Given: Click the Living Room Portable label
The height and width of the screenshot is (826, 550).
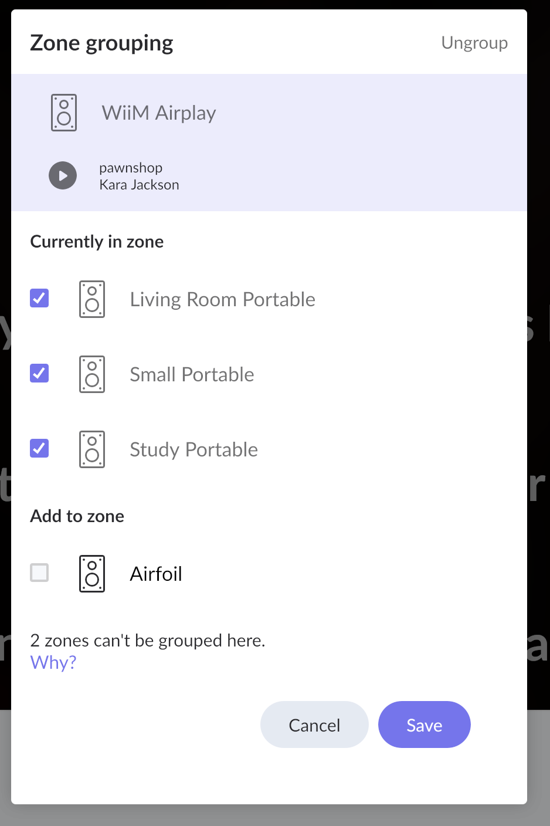Looking at the screenshot, I should [223, 299].
